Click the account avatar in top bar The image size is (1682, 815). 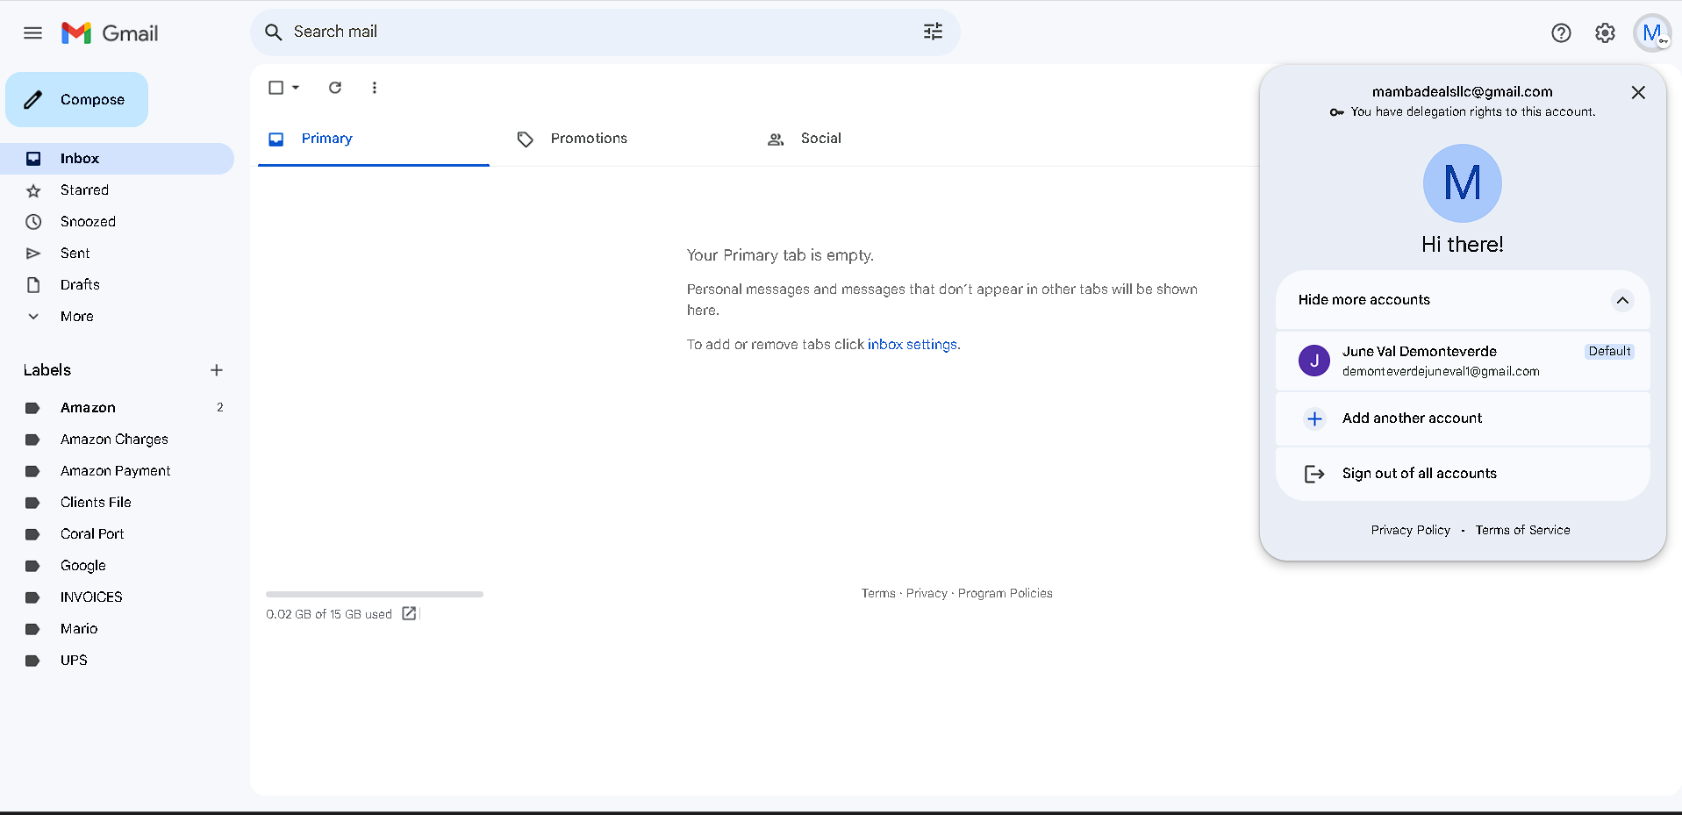1652,33
